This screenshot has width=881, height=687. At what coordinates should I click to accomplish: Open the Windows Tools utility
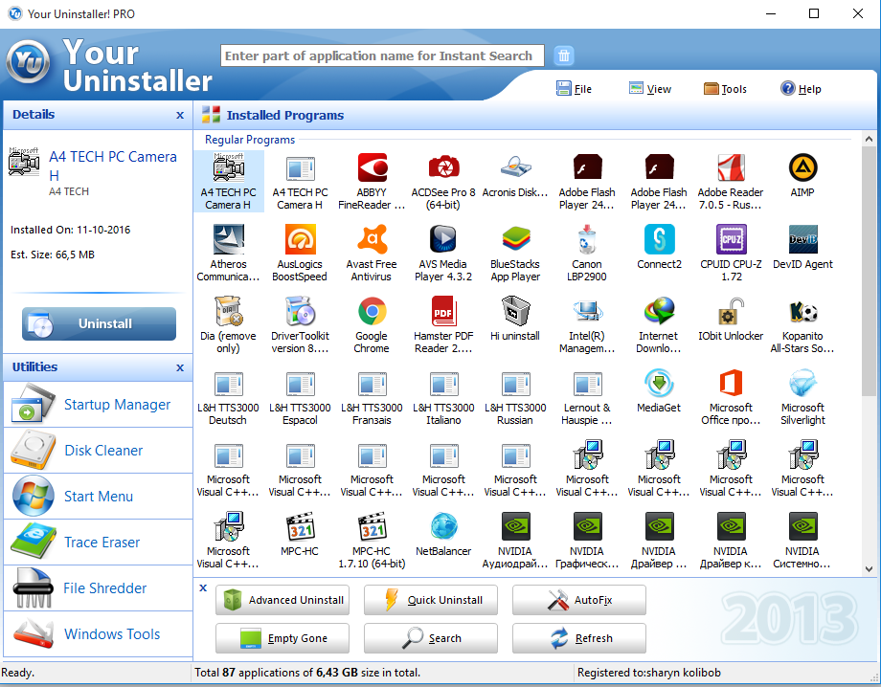[98, 634]
